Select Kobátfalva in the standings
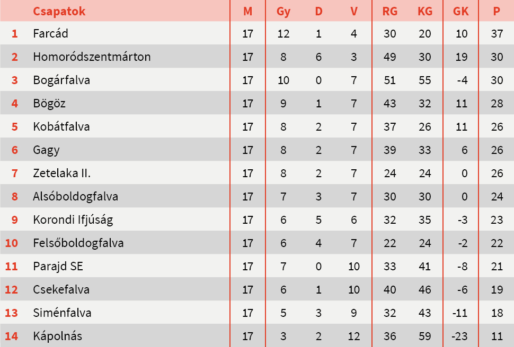 click(x=61, y=127)
